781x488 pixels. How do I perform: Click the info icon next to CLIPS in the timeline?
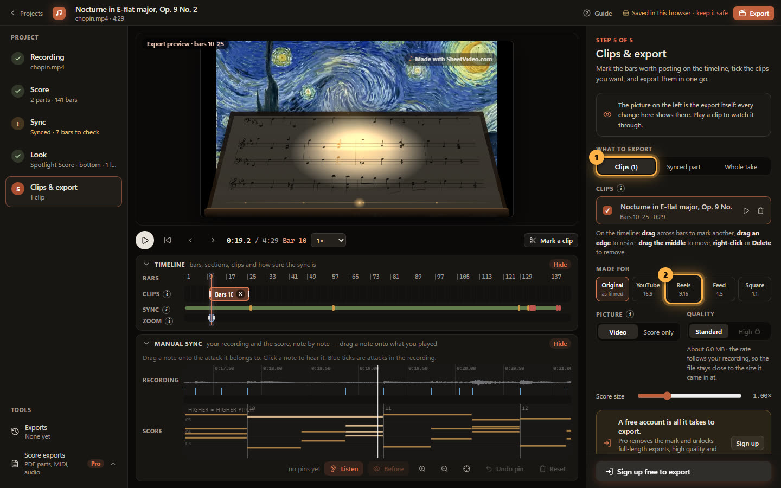[x=167, y=294]
